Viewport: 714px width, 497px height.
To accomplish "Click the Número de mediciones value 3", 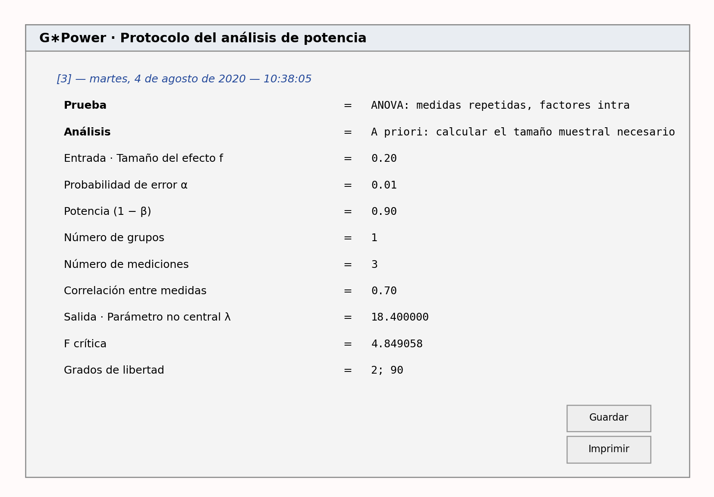I will pyautogui.click(x=374, y=265).
